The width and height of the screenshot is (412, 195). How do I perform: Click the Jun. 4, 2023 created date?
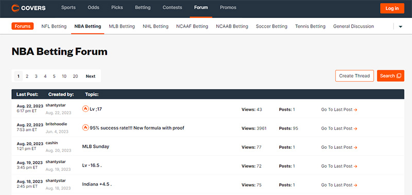tap(57, 132)
